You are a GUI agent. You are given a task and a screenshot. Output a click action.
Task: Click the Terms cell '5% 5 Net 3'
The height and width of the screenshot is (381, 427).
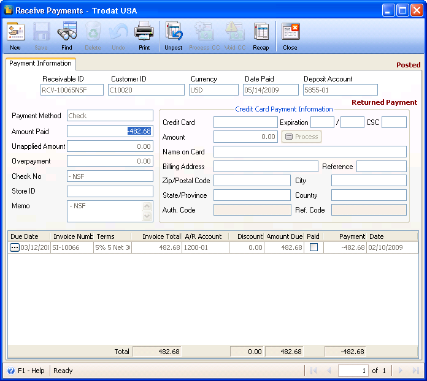tap(112, 247)
